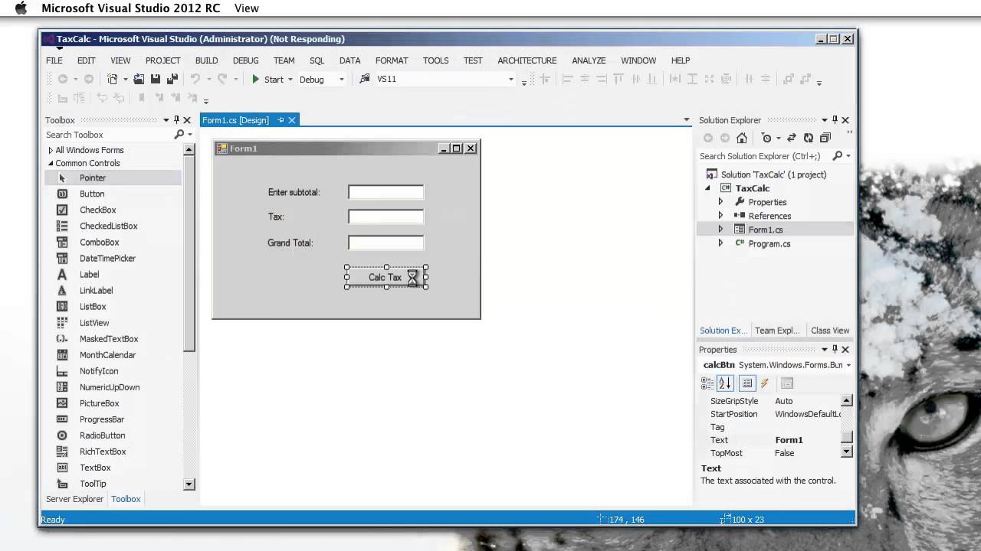Click Sync with Active Document icon
This screenshot has height=551, width=981.
(x=792, y=138)
